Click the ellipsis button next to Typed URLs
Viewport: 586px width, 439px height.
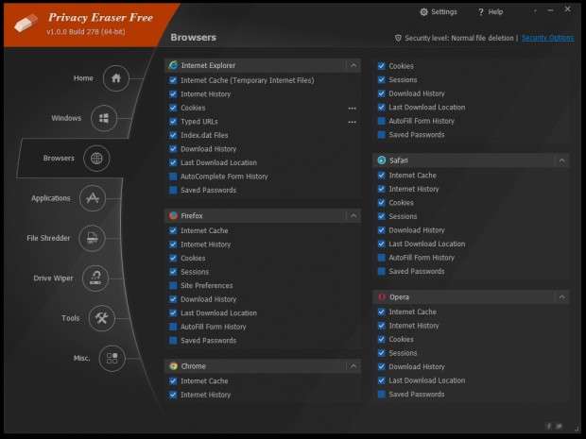pos(352,122)
